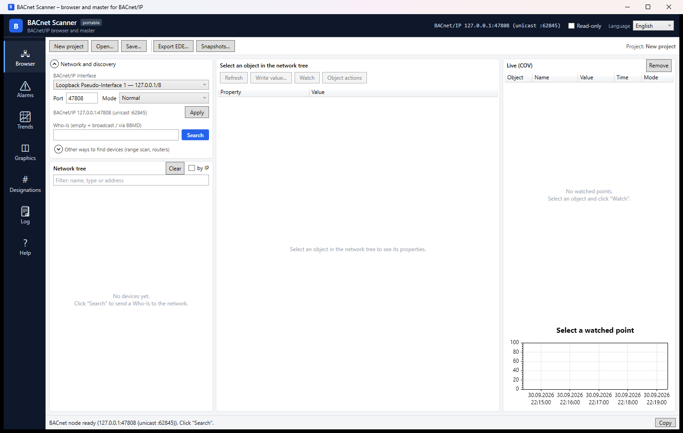Click Refresh in the properties panel
Viewport: 683px width, 433px height.
tap(234, 78)
